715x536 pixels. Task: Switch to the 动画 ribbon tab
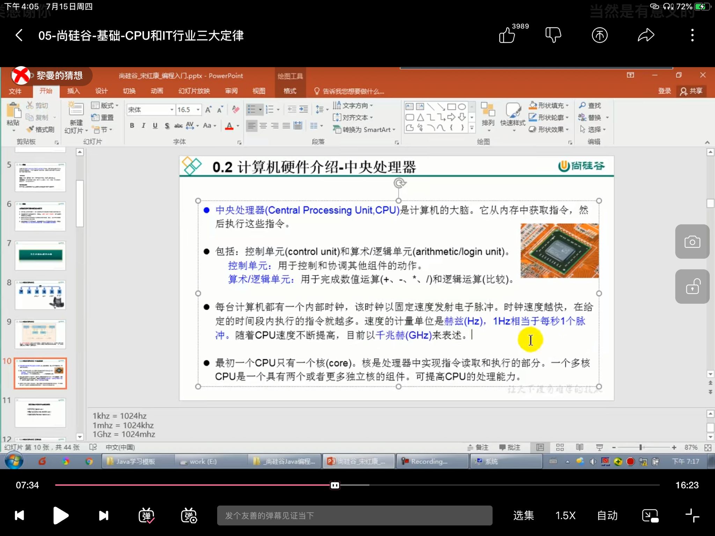coord(157,91)
